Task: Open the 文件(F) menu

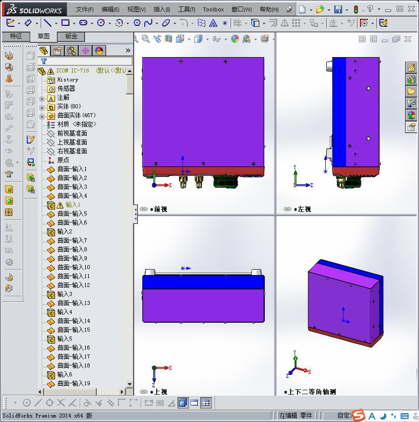Action: (x=84, y=9)
